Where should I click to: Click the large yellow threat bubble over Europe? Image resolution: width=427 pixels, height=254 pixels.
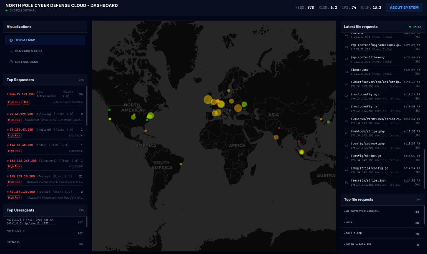click(x=208, y=100)
